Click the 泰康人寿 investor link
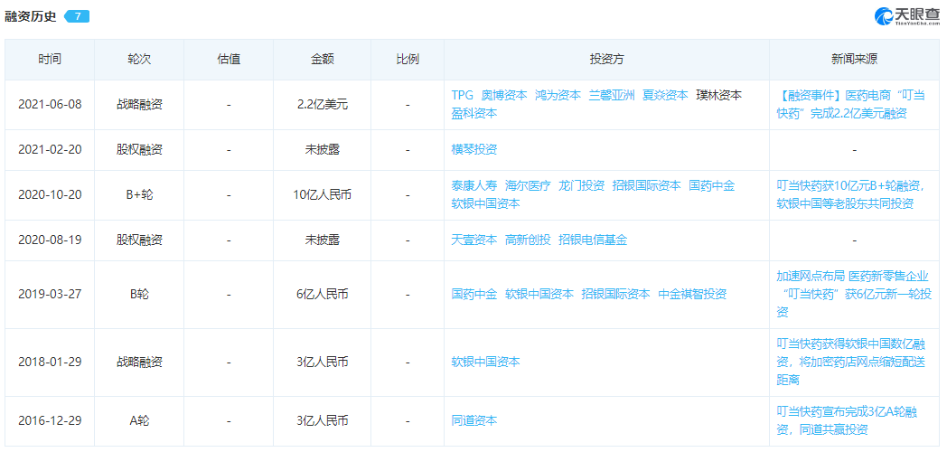Image resolution: width=947 pixels, height=452 pixels. pos(474,185)
